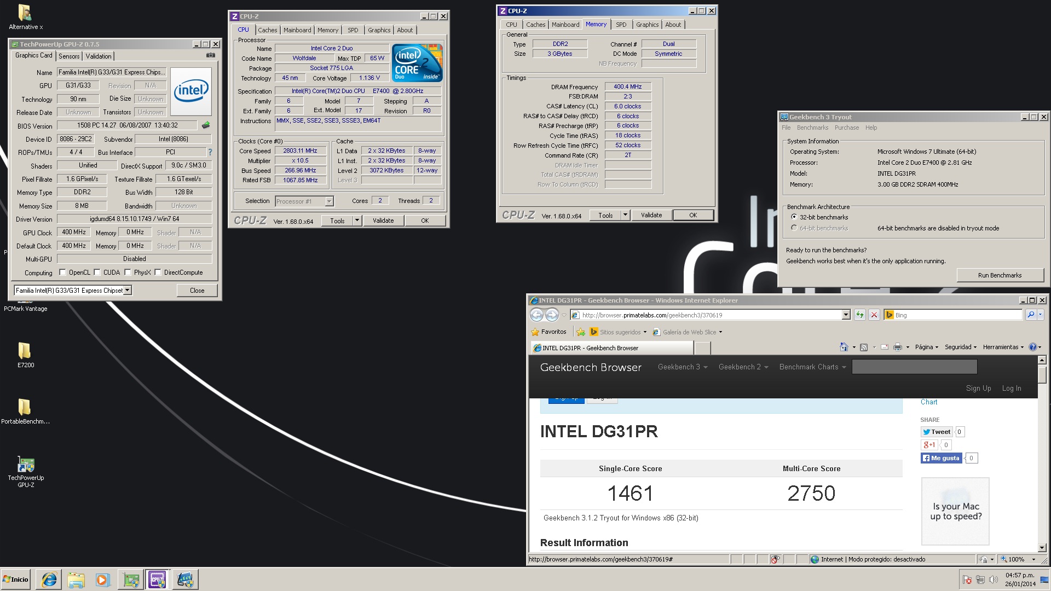This screenshot has height=591, width=1051.
Task: Click the popup blocker status bar icon in IE
Action: [775, 559]
